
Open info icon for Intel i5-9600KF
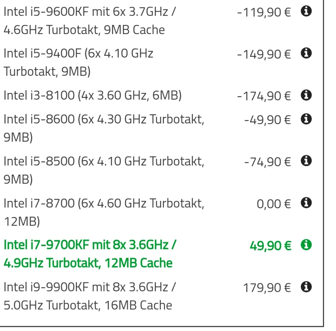(307, 12)
